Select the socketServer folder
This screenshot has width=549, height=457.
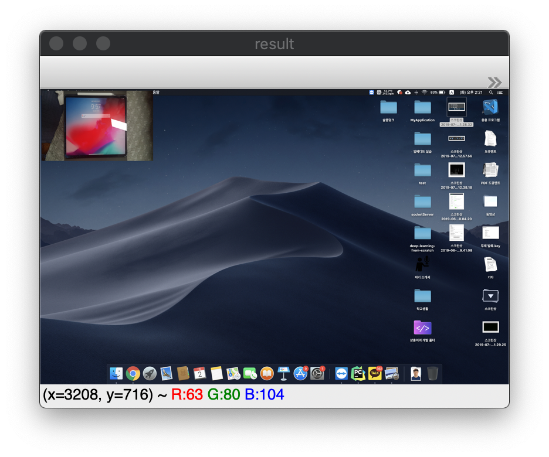(x=422, y=205)
